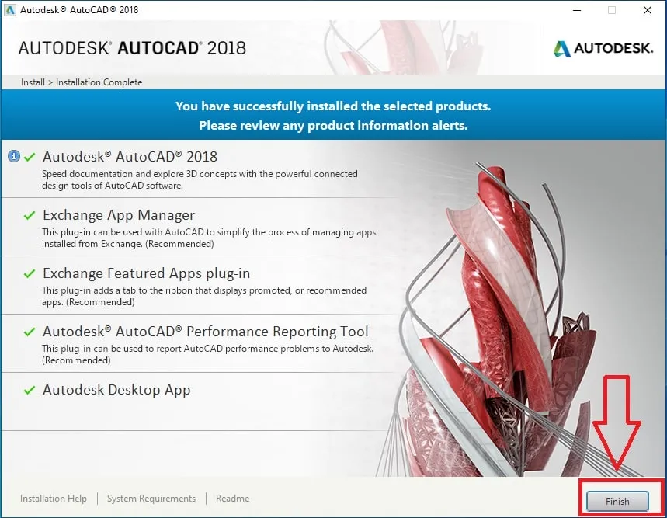Select the Autodesk Desktop App entry
This screenshot has width=667, height=518.
point(115,390)
